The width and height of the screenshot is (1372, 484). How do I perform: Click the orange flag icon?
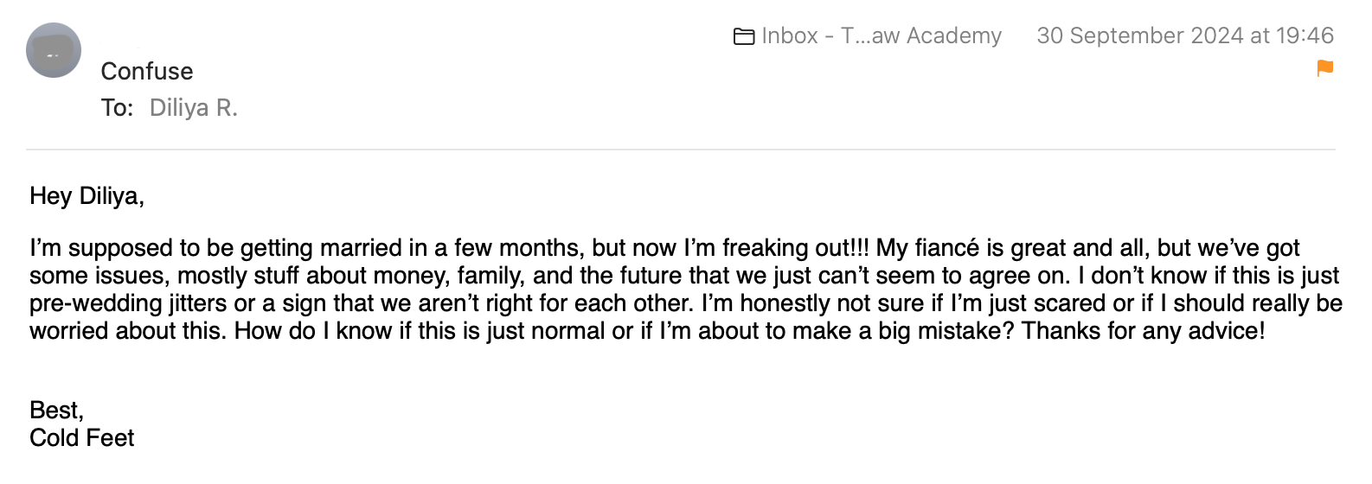[1324, 67]
